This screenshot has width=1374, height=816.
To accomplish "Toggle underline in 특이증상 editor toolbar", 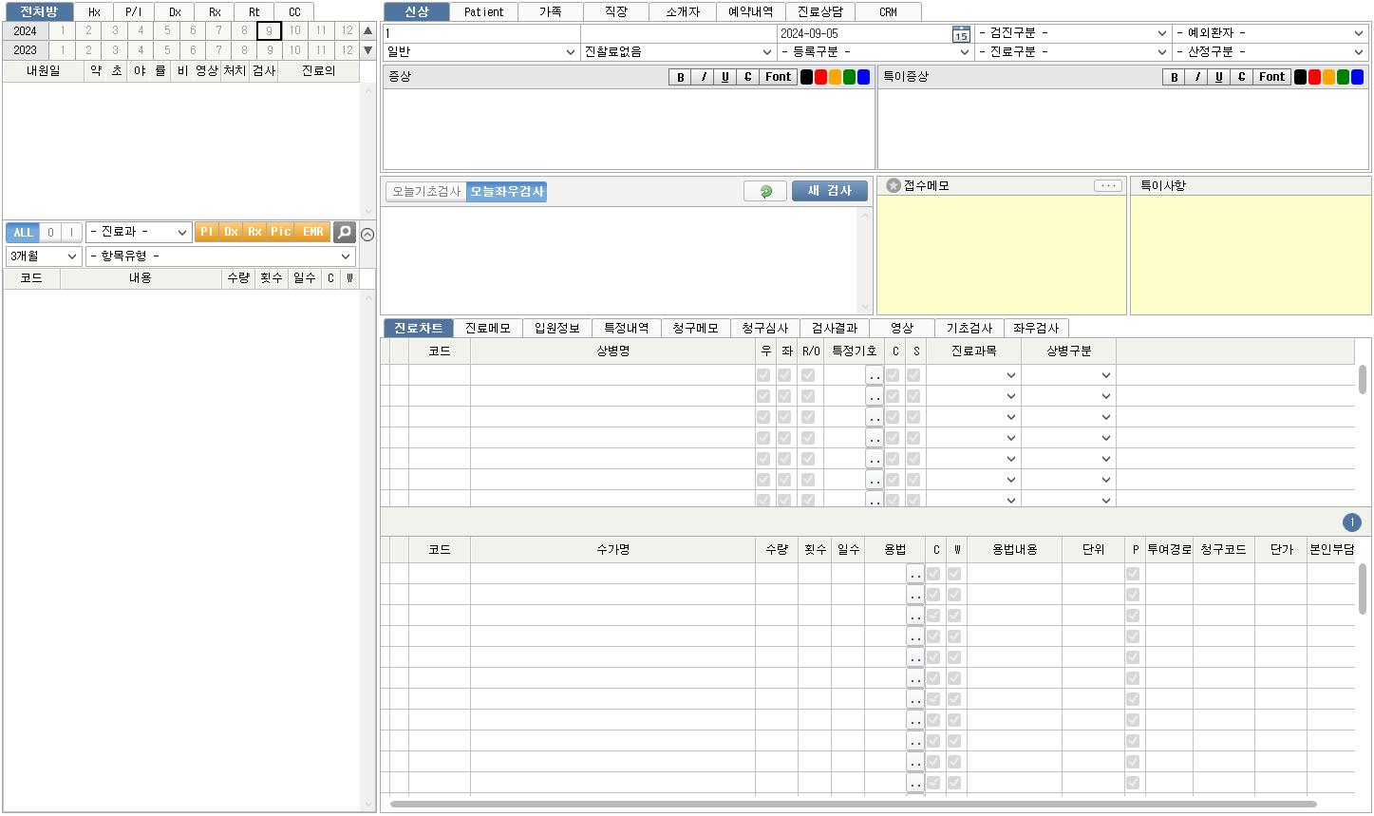I will click(x=1219, y=77).
